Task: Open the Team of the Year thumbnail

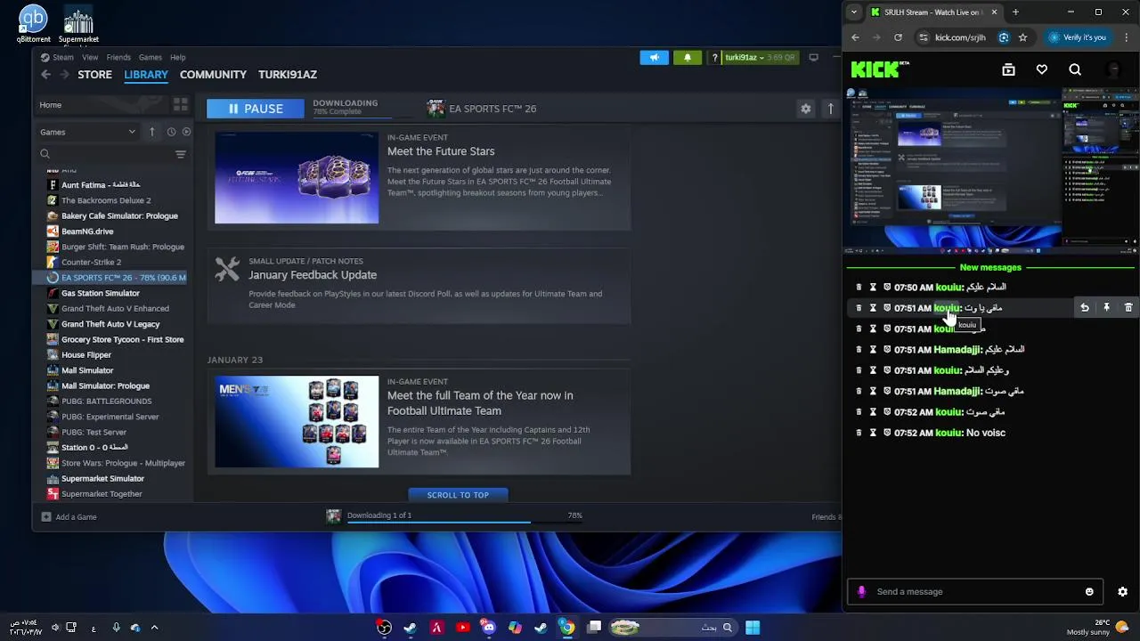Action: click(x=297, y=422)
